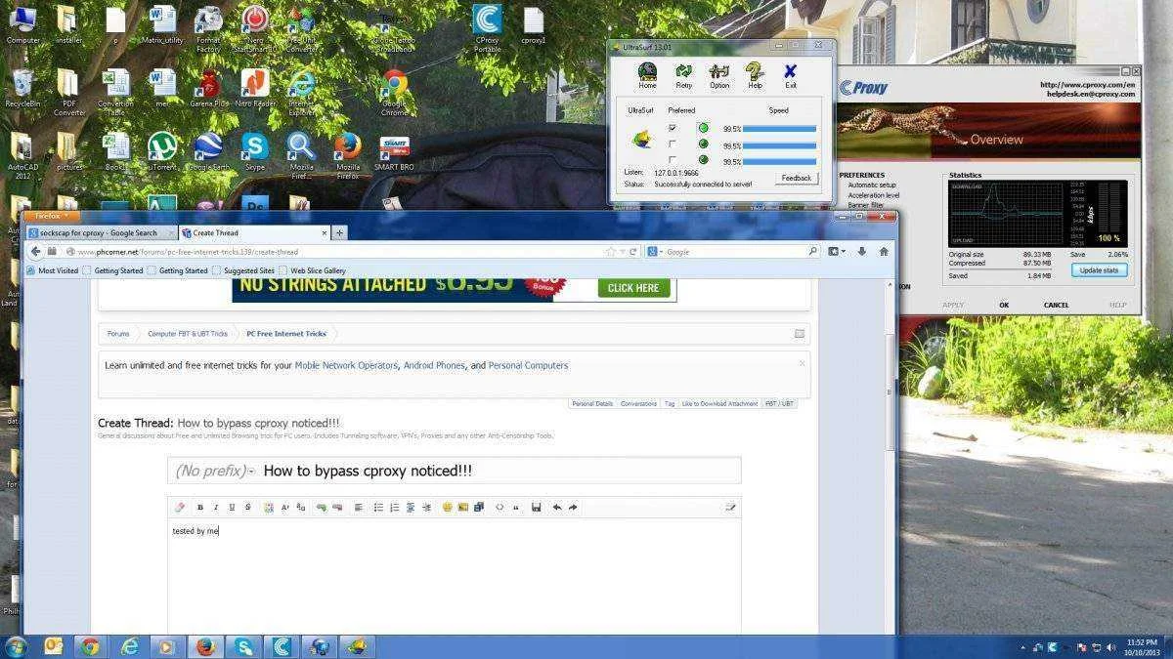The image size is (1173, 659).
Task: Open search engine dropdown in Firefox search box
Action: point(655,252)
